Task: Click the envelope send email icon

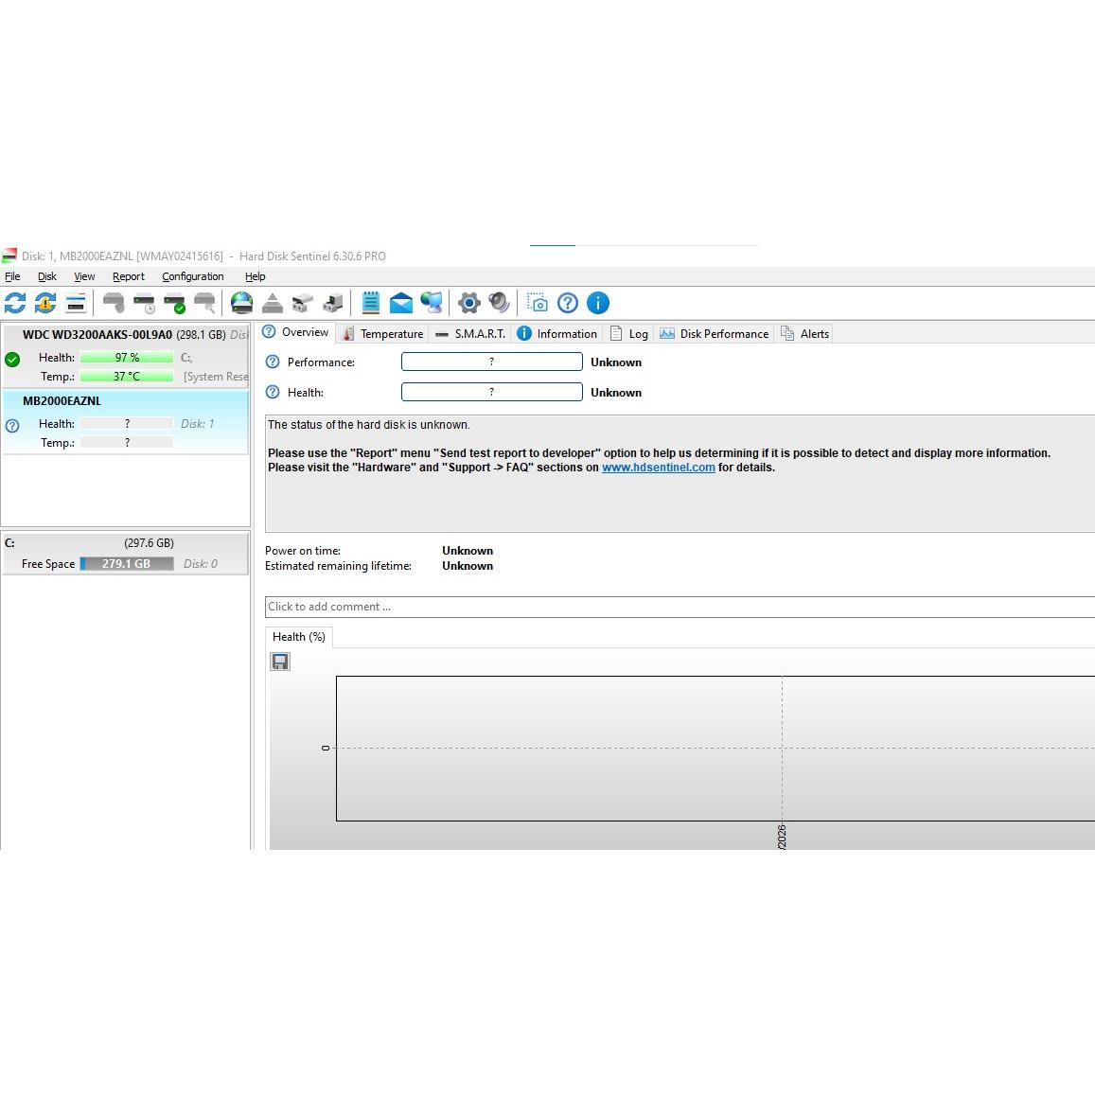Action: [401, 303]
